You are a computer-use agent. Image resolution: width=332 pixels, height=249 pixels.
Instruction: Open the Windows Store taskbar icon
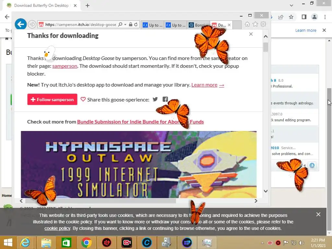pos(66,243)
